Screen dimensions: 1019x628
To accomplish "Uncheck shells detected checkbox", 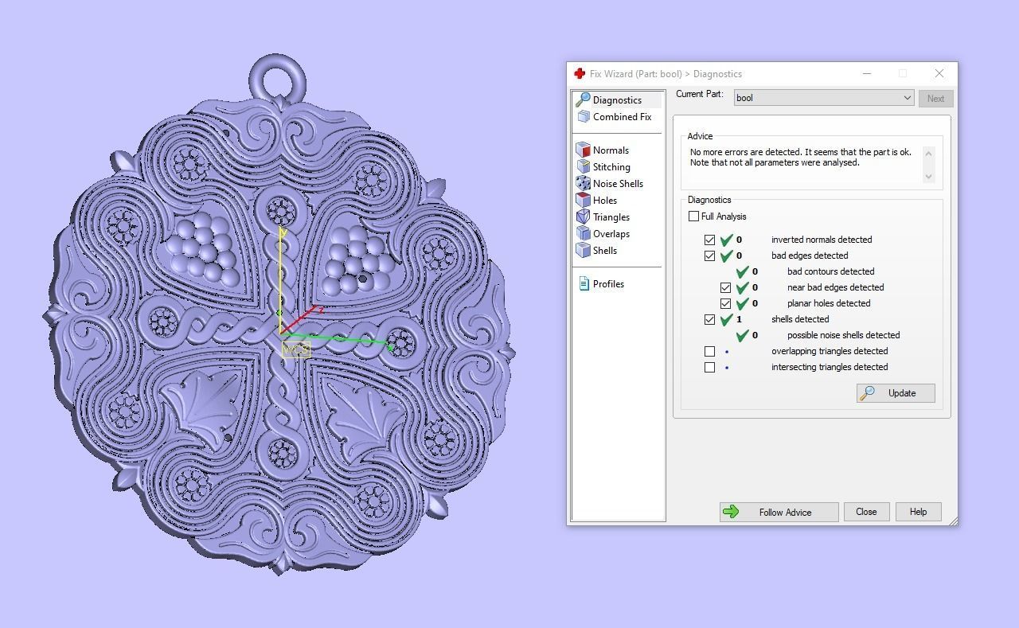I will point(709,319).
